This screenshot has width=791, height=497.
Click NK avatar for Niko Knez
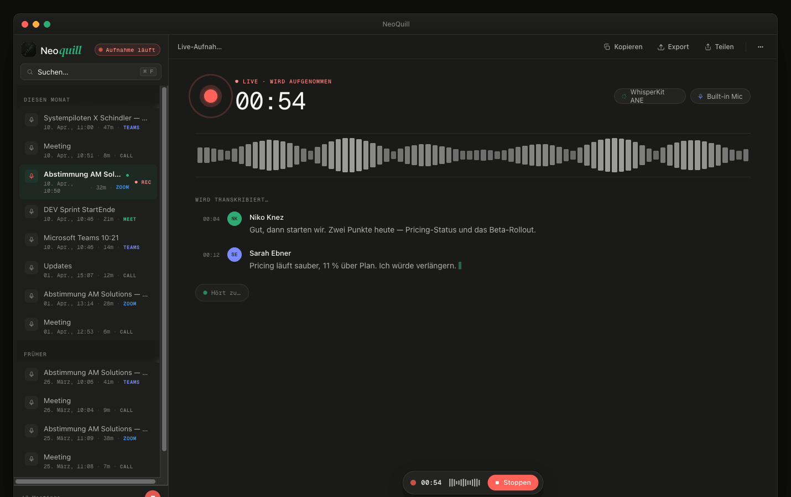(235, 219)
